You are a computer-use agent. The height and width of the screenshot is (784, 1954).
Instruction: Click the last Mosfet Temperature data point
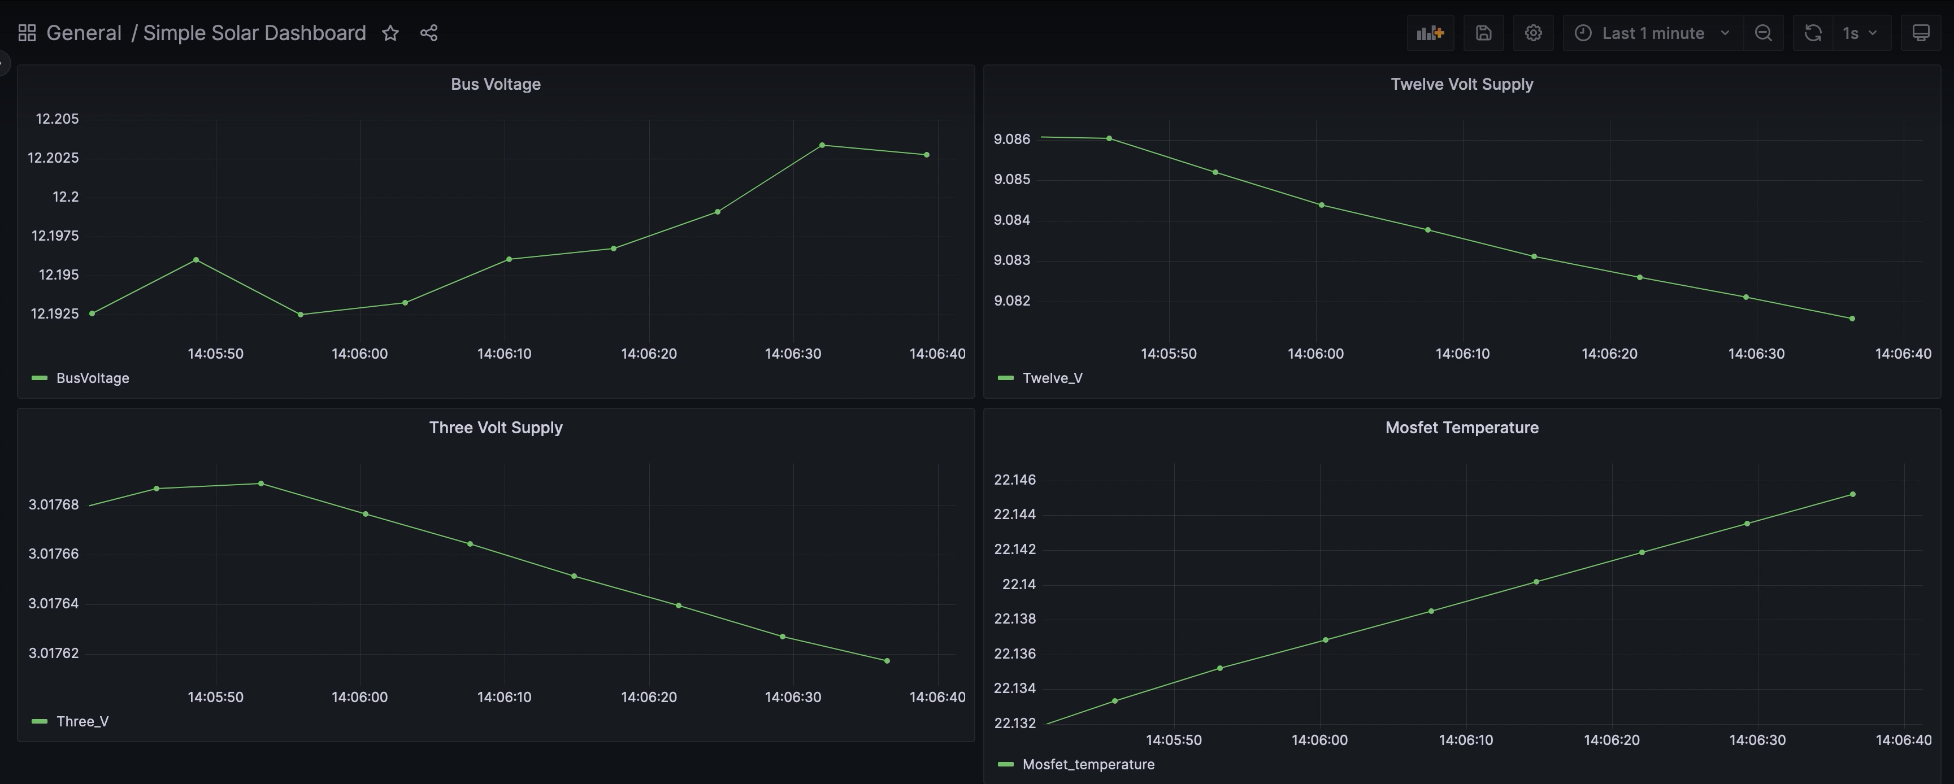click(x=1853, y=494)
